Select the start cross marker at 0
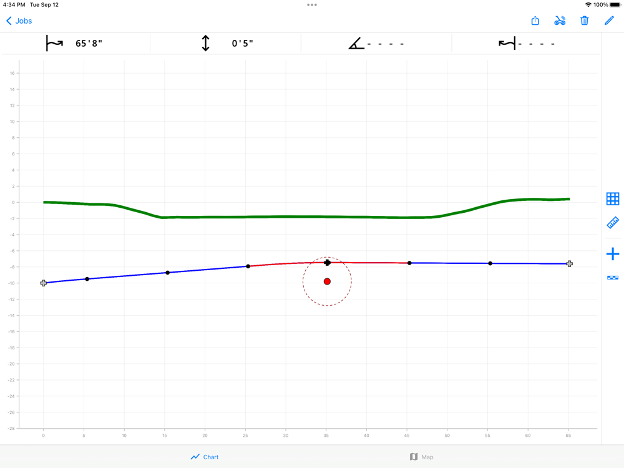This screenshot has height=468, width=624. coord(44,283)
